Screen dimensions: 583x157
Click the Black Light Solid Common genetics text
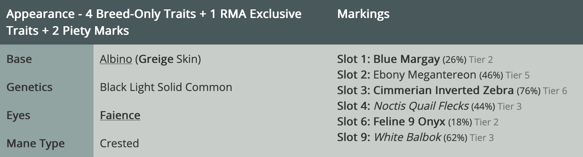click(x=166, y=87)
